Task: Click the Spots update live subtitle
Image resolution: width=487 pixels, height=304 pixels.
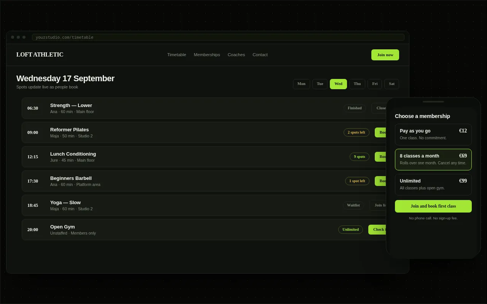Action: pos(47,87)
